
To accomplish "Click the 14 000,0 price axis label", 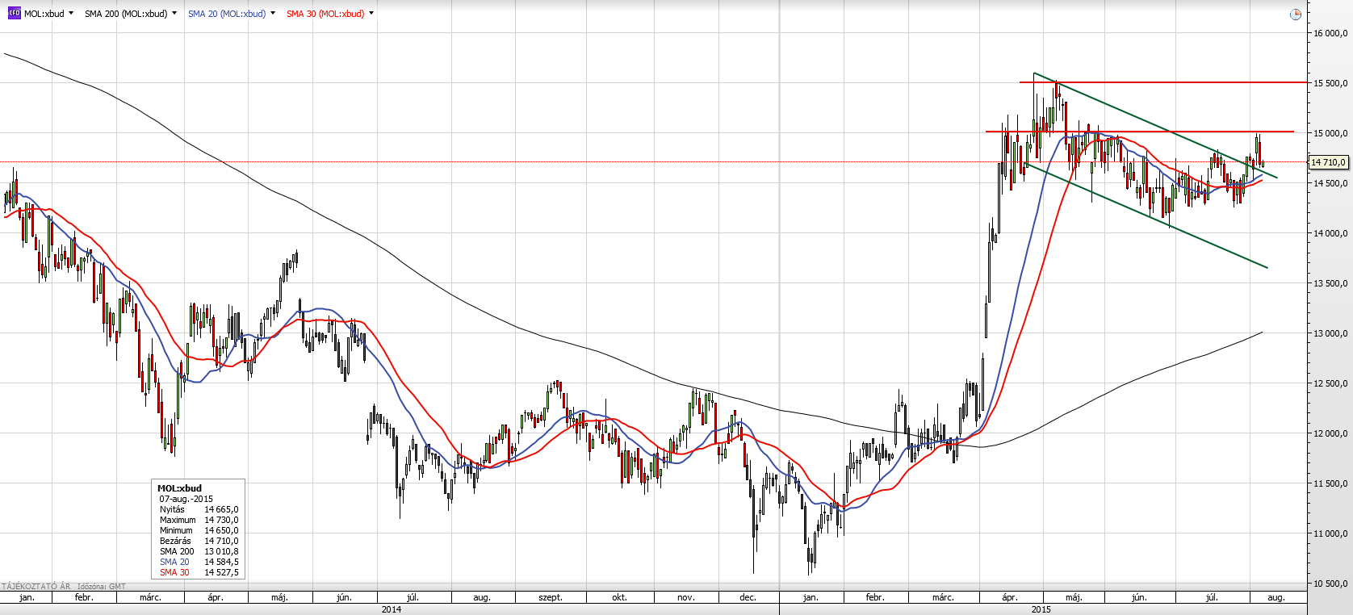I will (1330, 233).
